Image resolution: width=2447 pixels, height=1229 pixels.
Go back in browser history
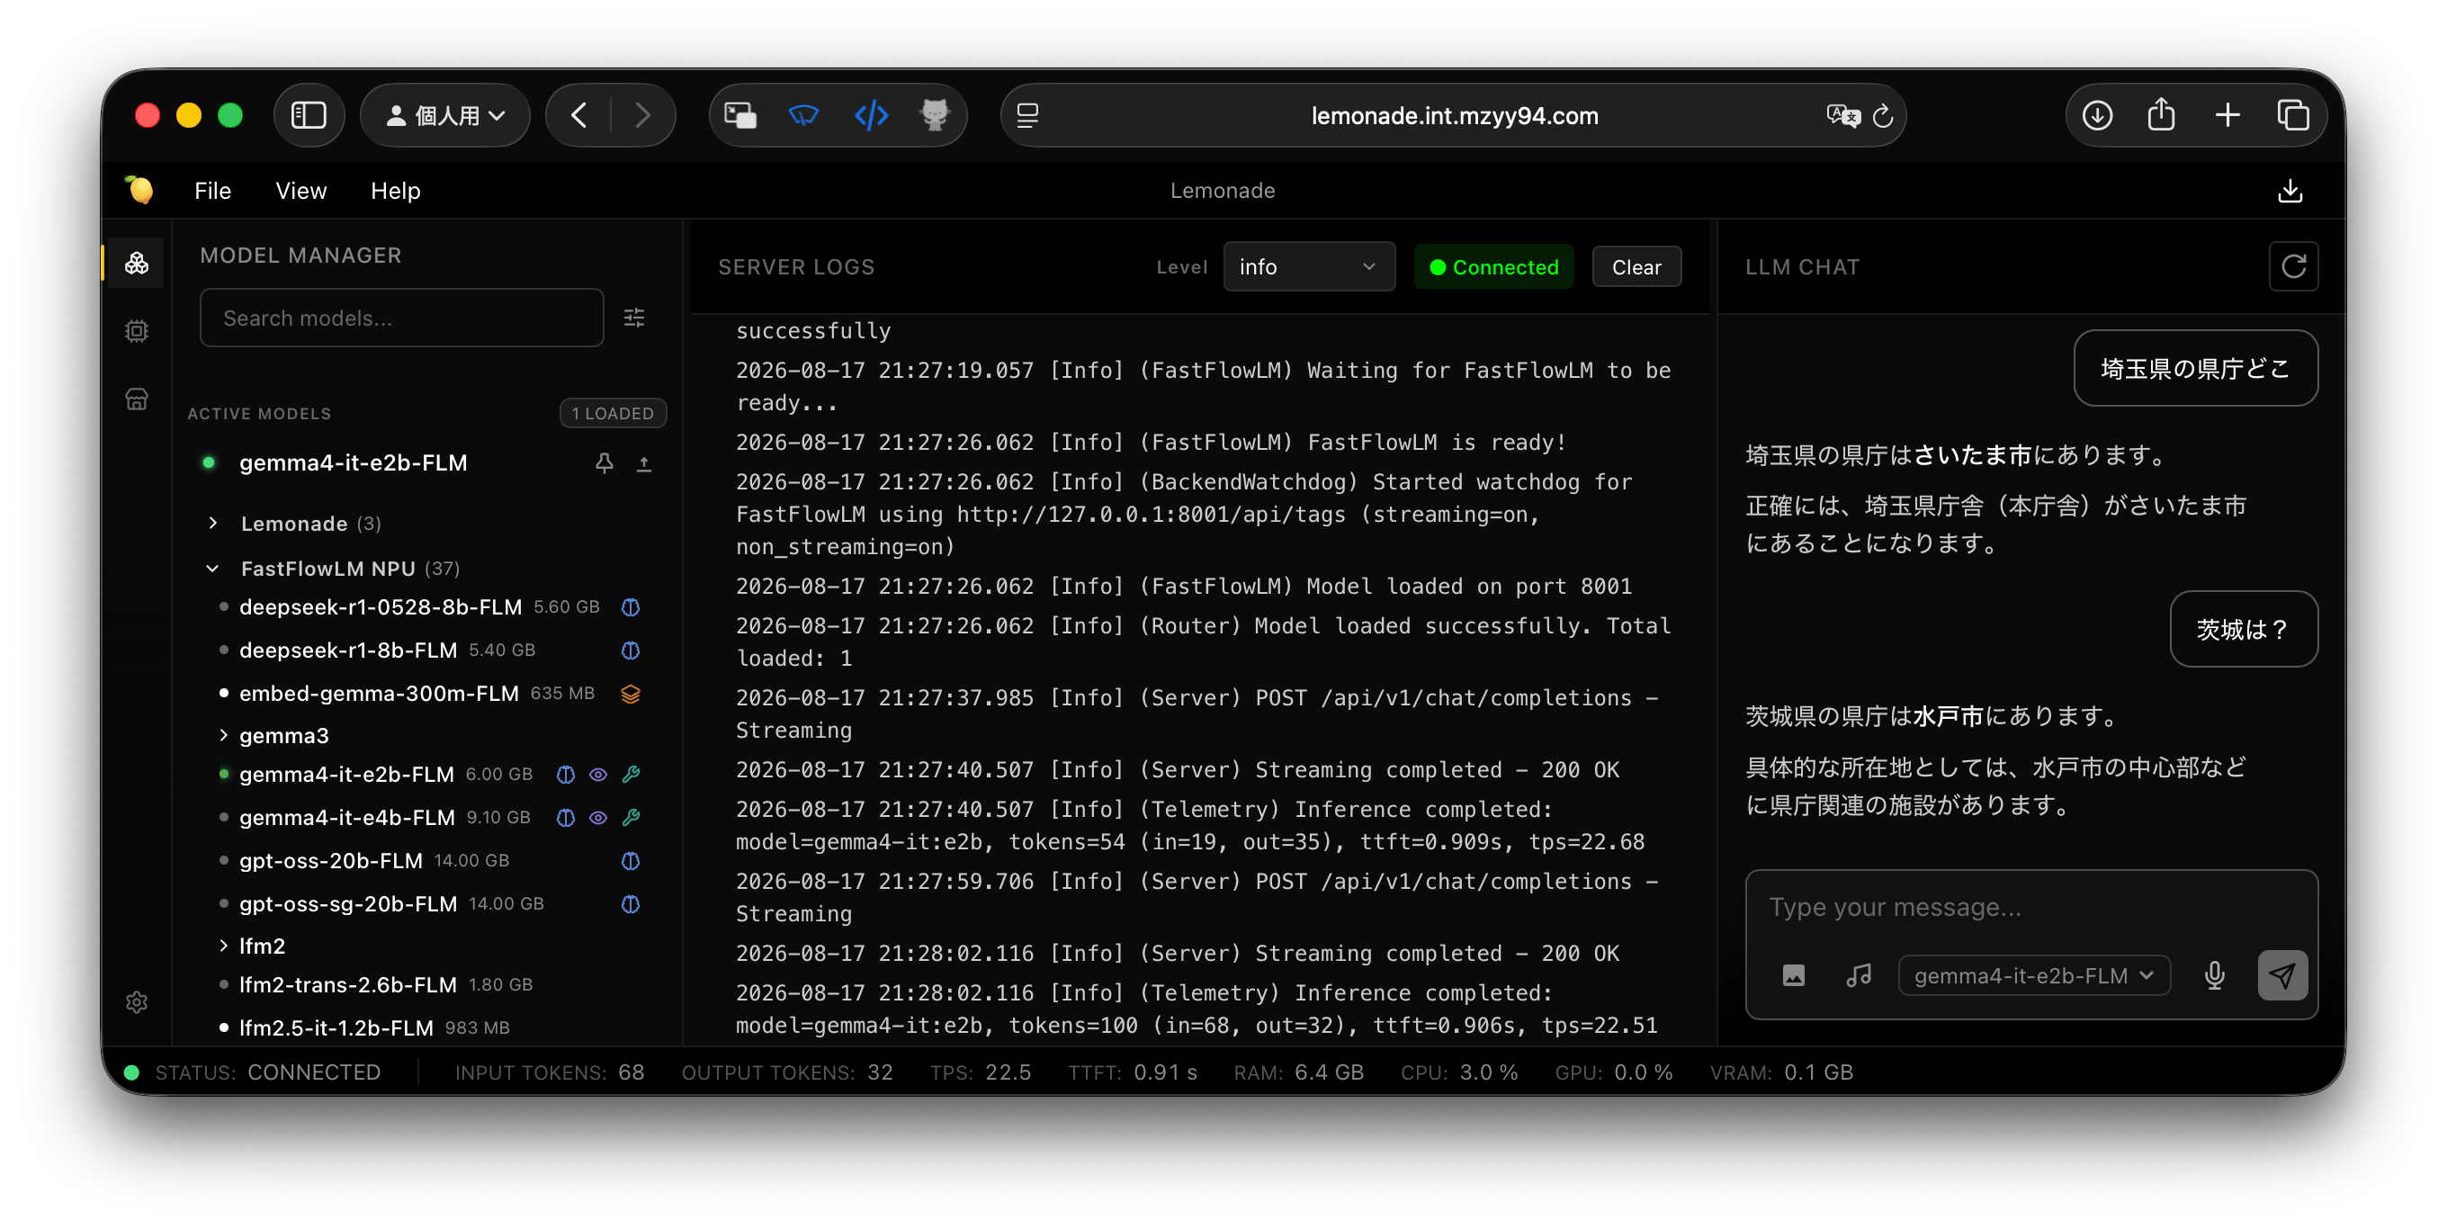(578, 116)
